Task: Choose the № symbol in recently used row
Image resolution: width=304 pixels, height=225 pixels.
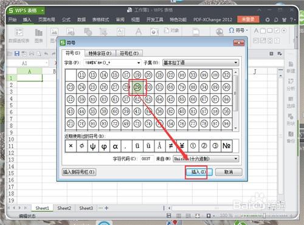Action: click(x=226, y=146)
